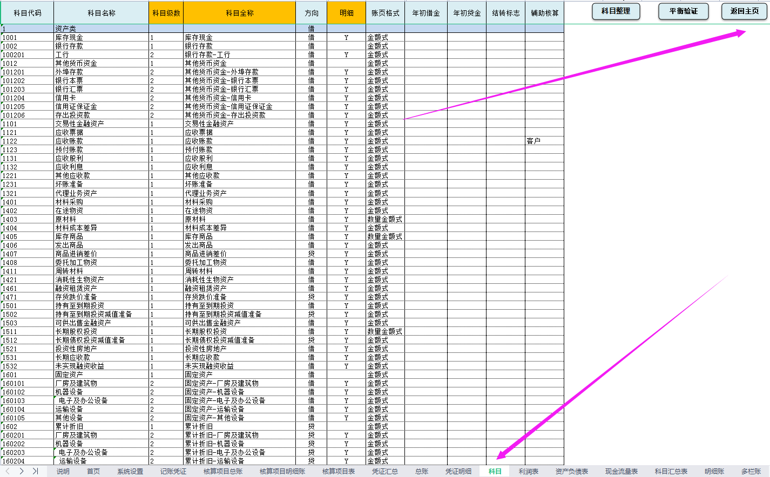Click the 累计折旧-电子及办公设备 cell
The width and height of the screenshot is (770, 477).
click(240, 453)
